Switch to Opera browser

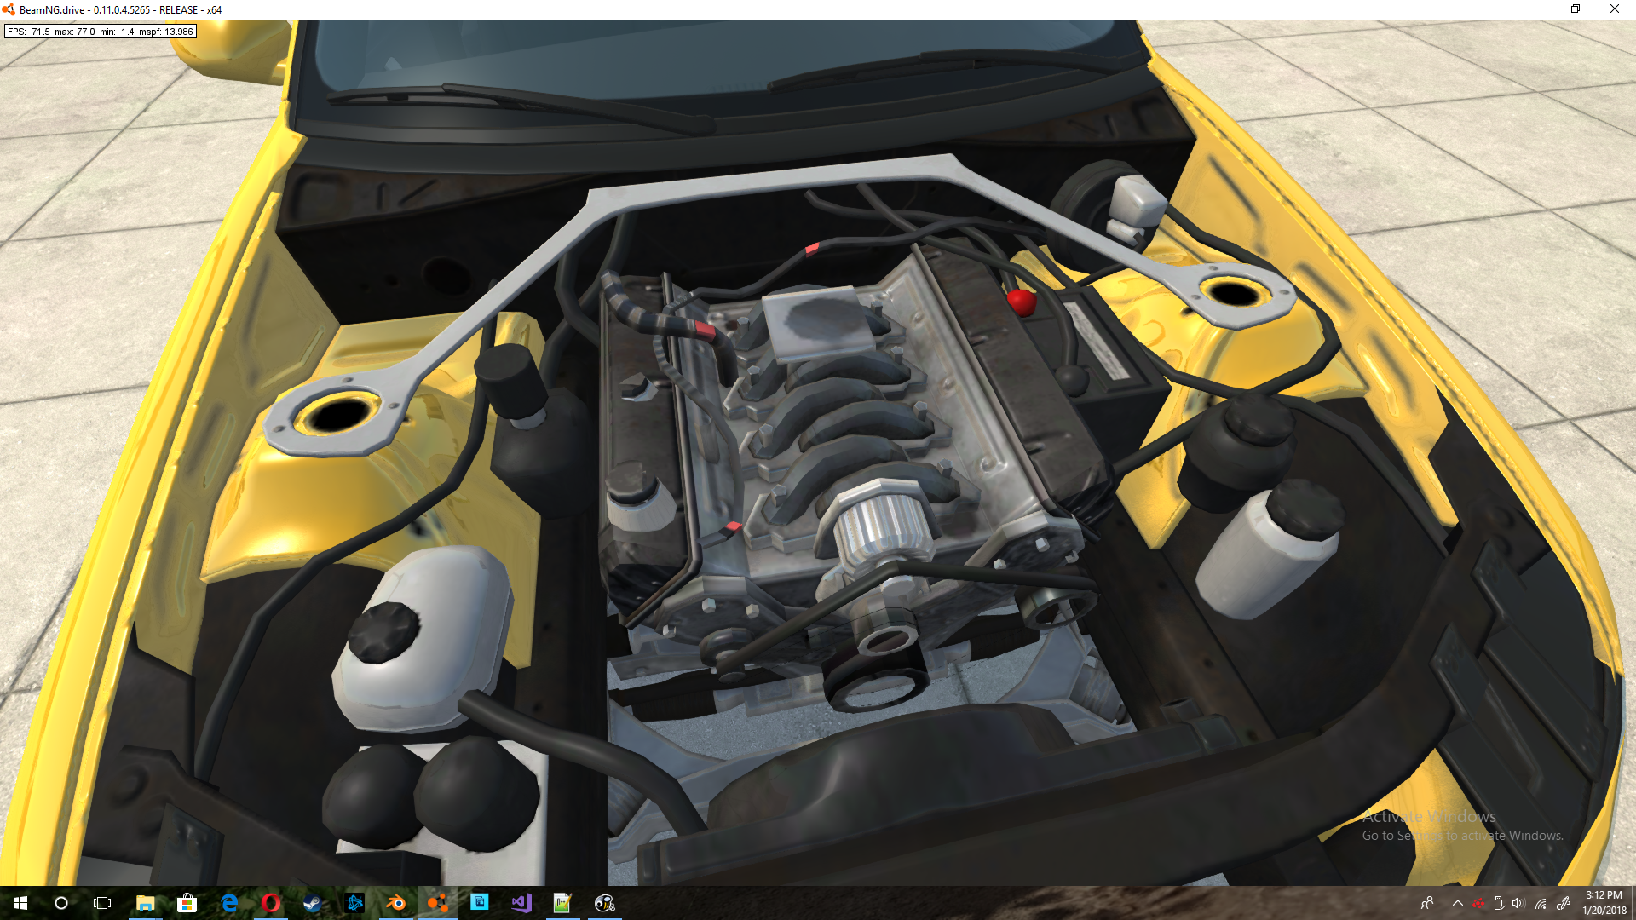pyautogui.click(x=271, y=903)
